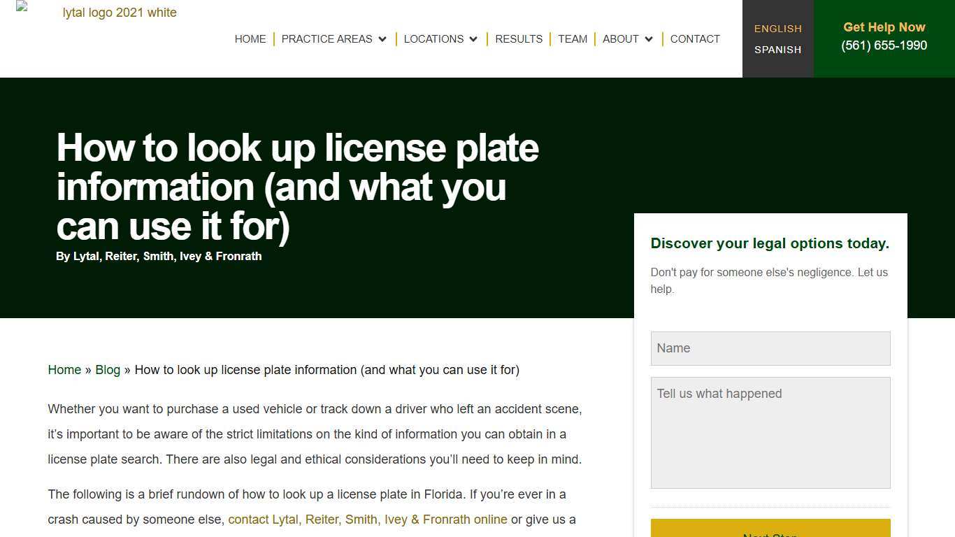
Task: Click the CONTACT nav item
Action: pyautogui.click(x=695, y=39)
